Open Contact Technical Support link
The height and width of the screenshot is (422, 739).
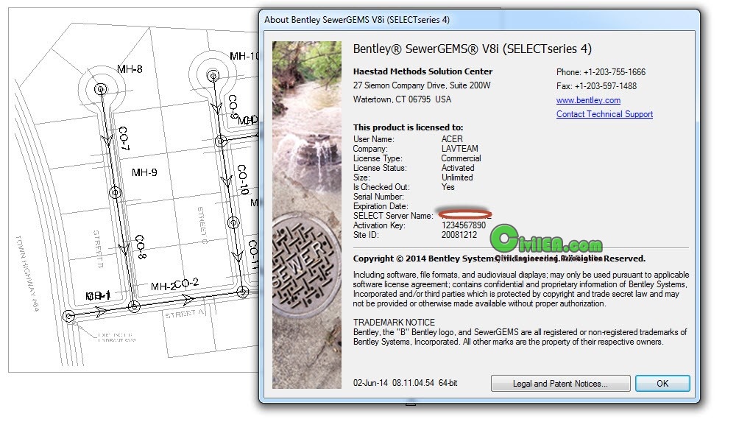(604, 114)
